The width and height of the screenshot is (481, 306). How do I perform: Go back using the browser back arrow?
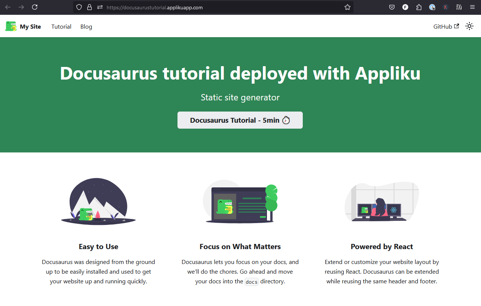8,7
